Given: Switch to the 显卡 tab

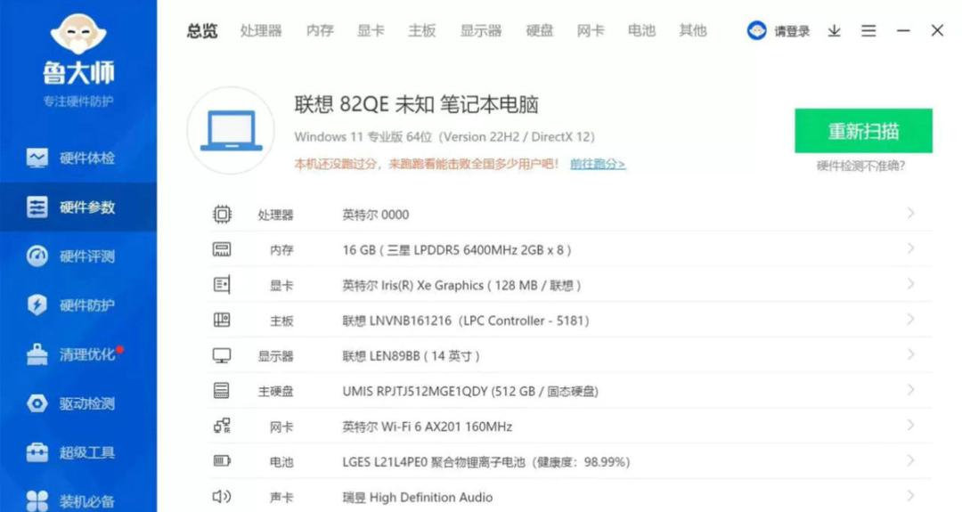Looking at the screenshot, I should pos(371,30).
